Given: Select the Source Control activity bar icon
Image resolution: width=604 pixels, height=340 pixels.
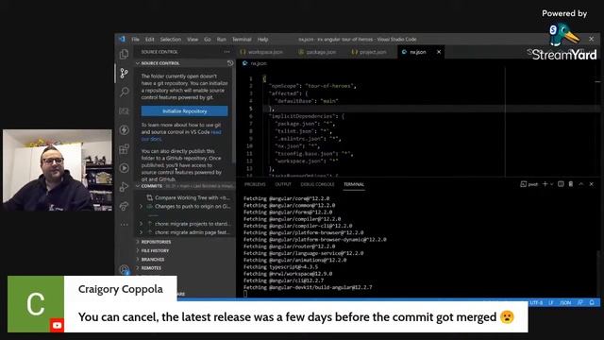Looking at the screenshot, I should [x=124, y=73].
